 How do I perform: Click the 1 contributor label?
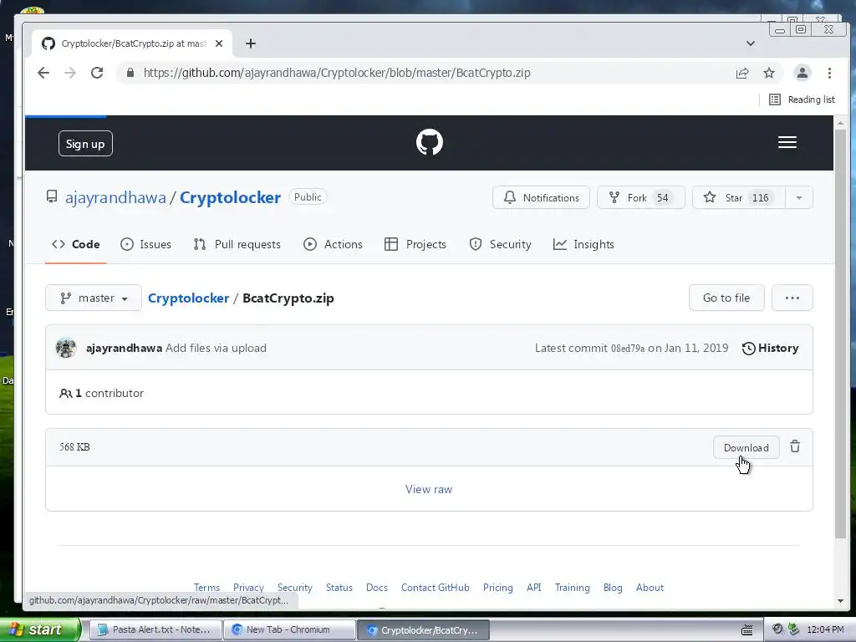point(101,394)
